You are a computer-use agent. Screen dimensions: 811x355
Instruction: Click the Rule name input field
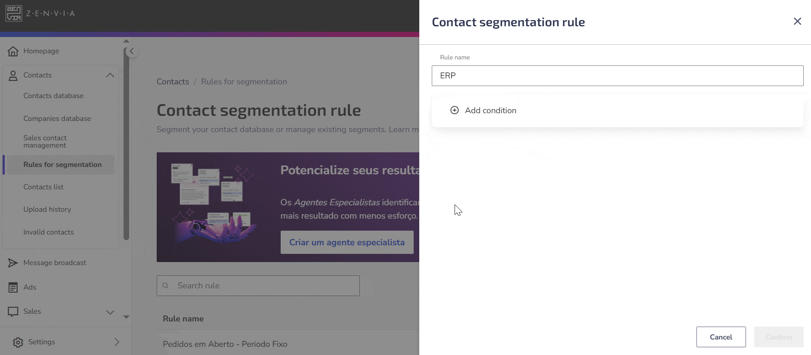[x=617, y=76]
